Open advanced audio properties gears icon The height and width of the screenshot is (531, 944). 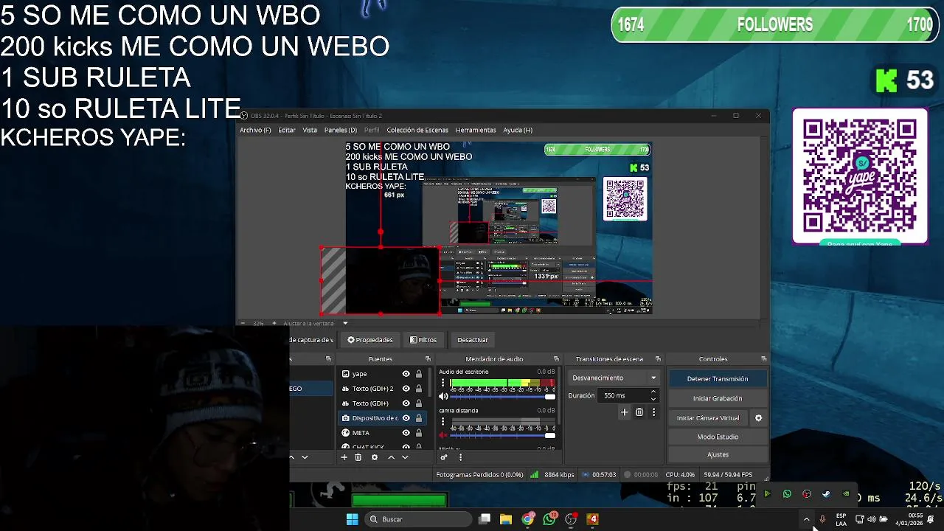click(x=444, y=457)
